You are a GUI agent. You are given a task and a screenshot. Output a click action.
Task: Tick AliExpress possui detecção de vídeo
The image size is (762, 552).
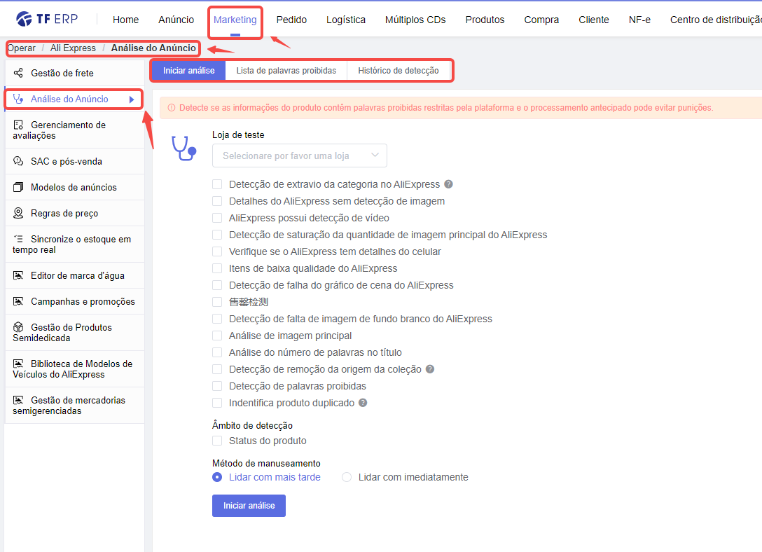tap(217, 218)
